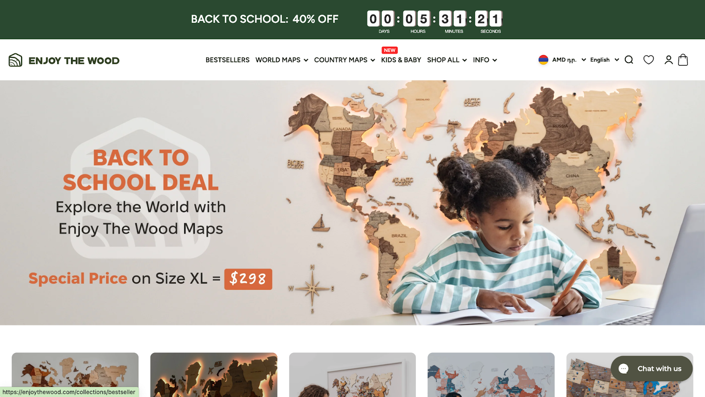Click the chat bubble face icon
The height and width of the screenshot is (397, 705).
point(623,369)
